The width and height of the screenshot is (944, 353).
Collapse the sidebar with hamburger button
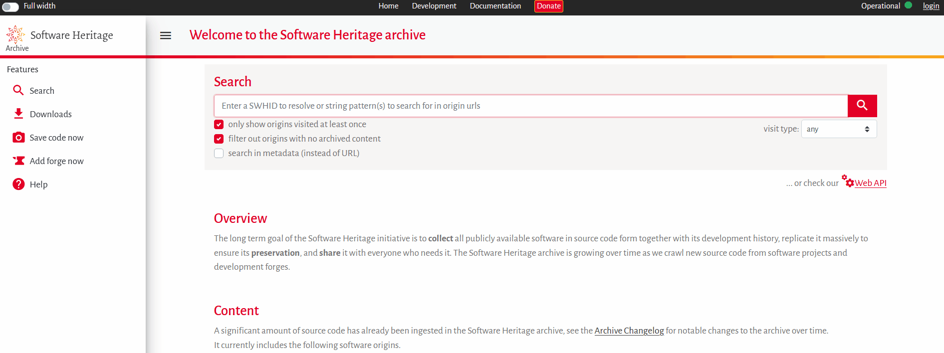tap(166, 35)
